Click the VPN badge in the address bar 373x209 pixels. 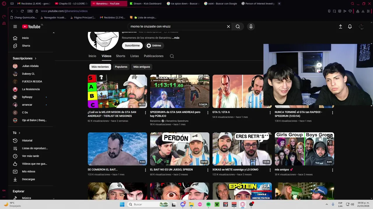(x=30, y=11)
